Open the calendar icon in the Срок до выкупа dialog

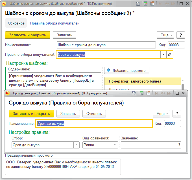(x=149, y=93)
